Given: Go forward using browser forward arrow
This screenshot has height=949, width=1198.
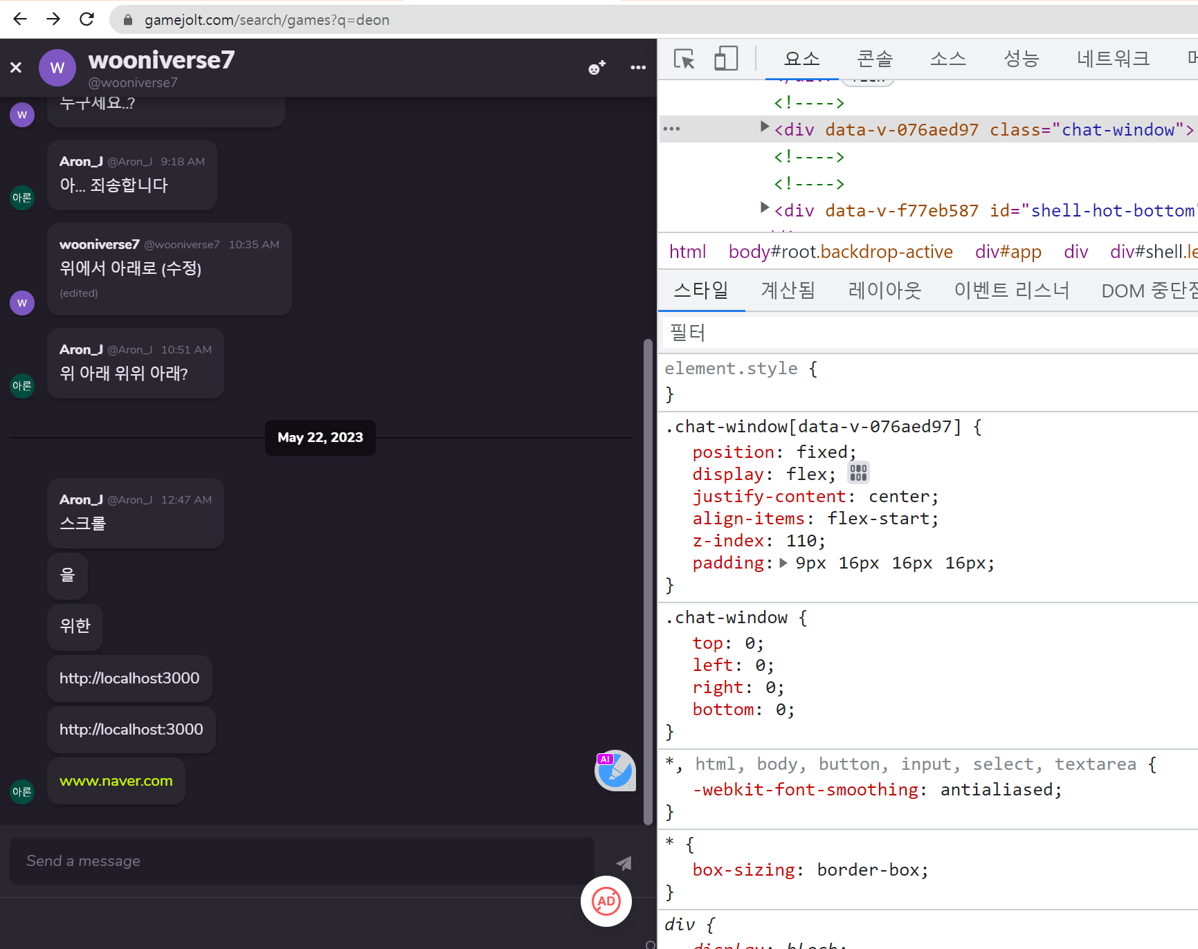Looking at the screenshot, I should pyautogui.click(x=53, y=19).
